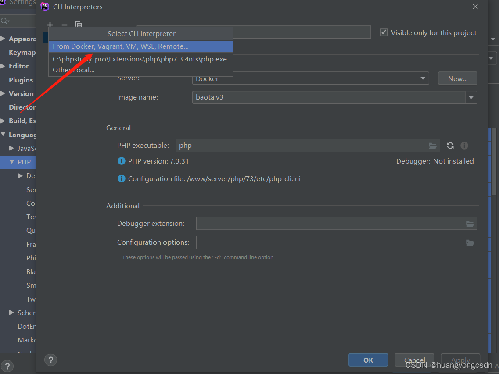Collapse the Languages settings node
This screenshot has width=499, height=374.
tap(3, 135)
